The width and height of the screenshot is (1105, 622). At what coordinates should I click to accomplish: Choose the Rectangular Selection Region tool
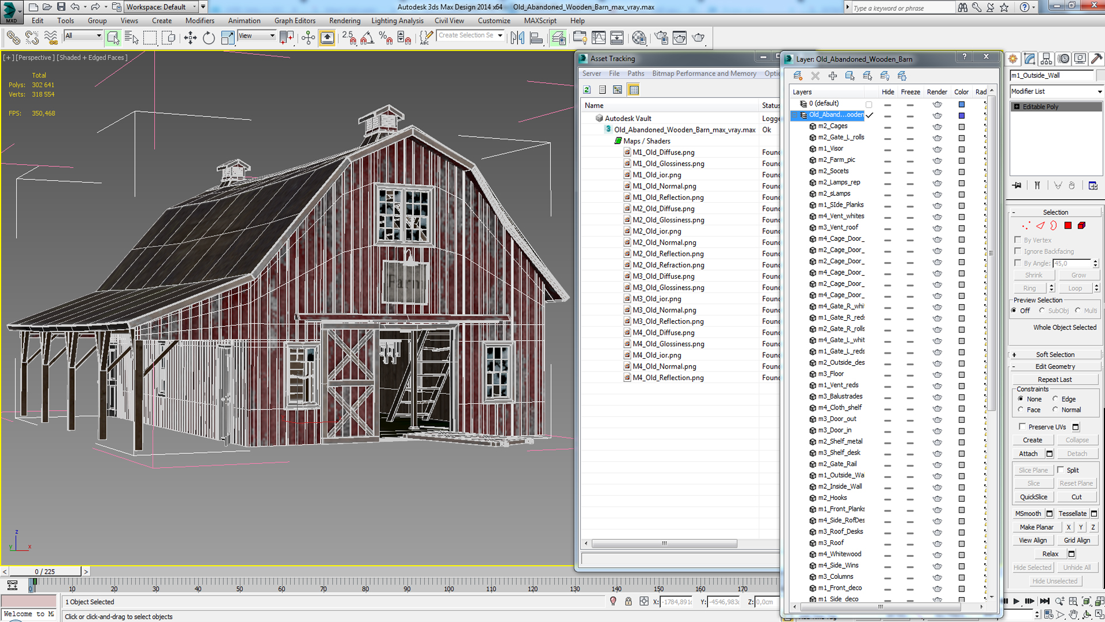pos(150,38)
